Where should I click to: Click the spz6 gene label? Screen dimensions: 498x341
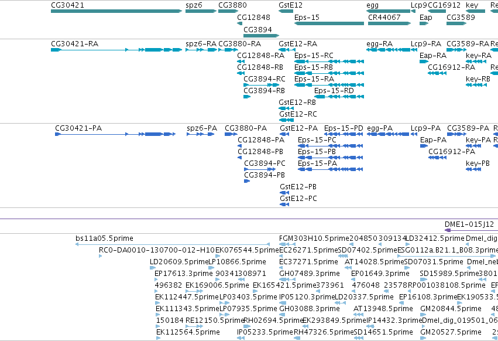click(x=194, y=5)
